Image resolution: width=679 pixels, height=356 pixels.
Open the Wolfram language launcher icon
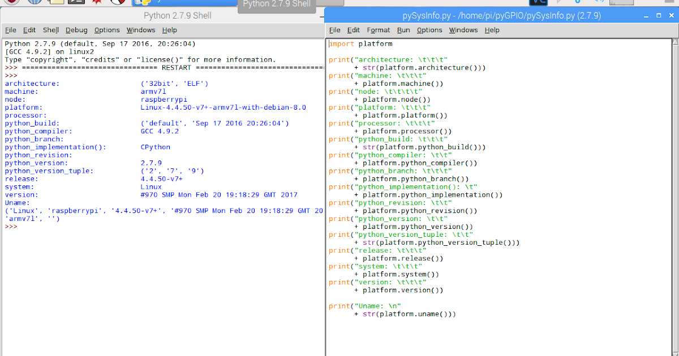(117, 3)
